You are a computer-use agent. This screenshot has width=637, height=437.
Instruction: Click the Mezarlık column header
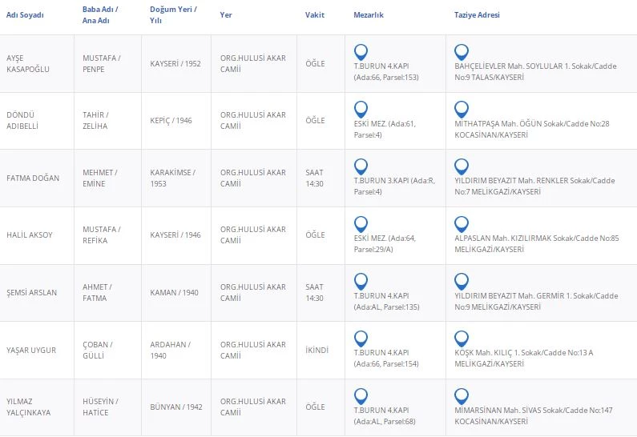tap(369, 15)
